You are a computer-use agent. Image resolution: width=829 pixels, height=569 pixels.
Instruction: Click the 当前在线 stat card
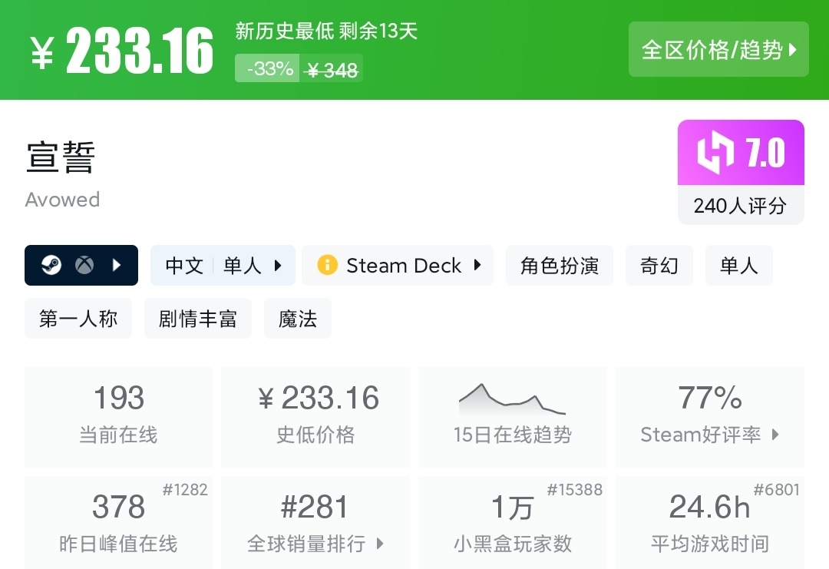point(118,417)
